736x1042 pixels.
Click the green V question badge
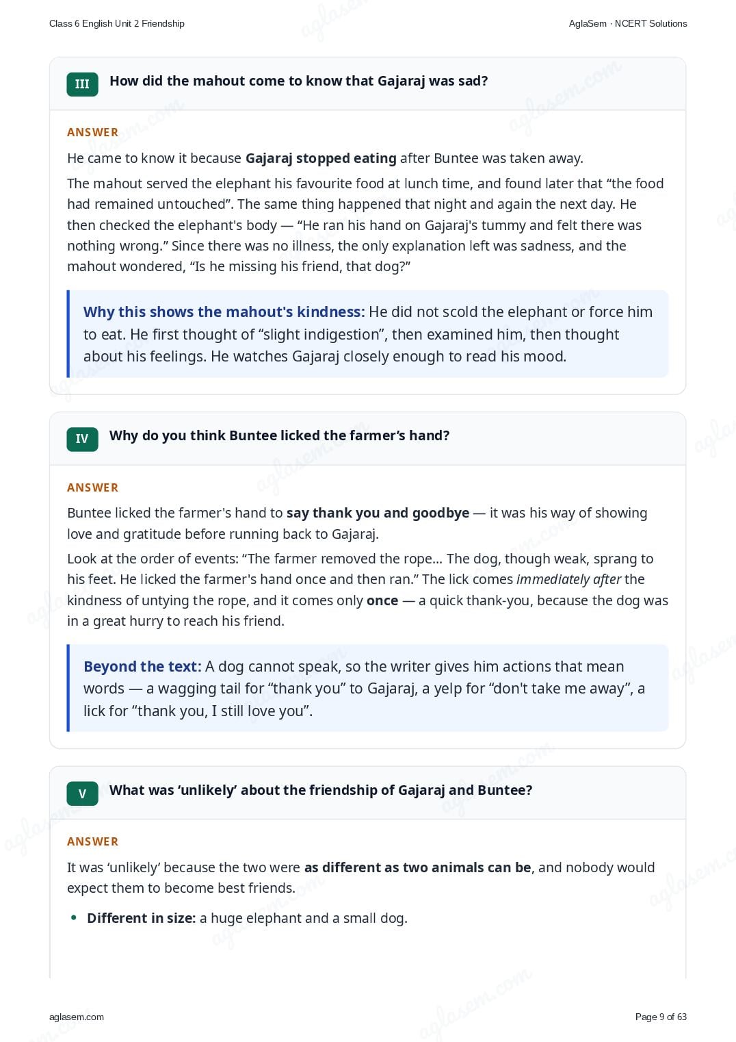[82, 793]
